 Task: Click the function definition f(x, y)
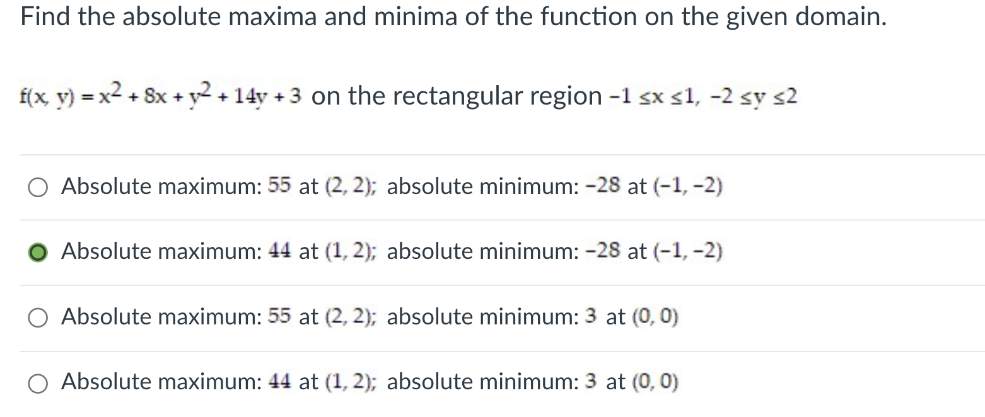(161, 96)
